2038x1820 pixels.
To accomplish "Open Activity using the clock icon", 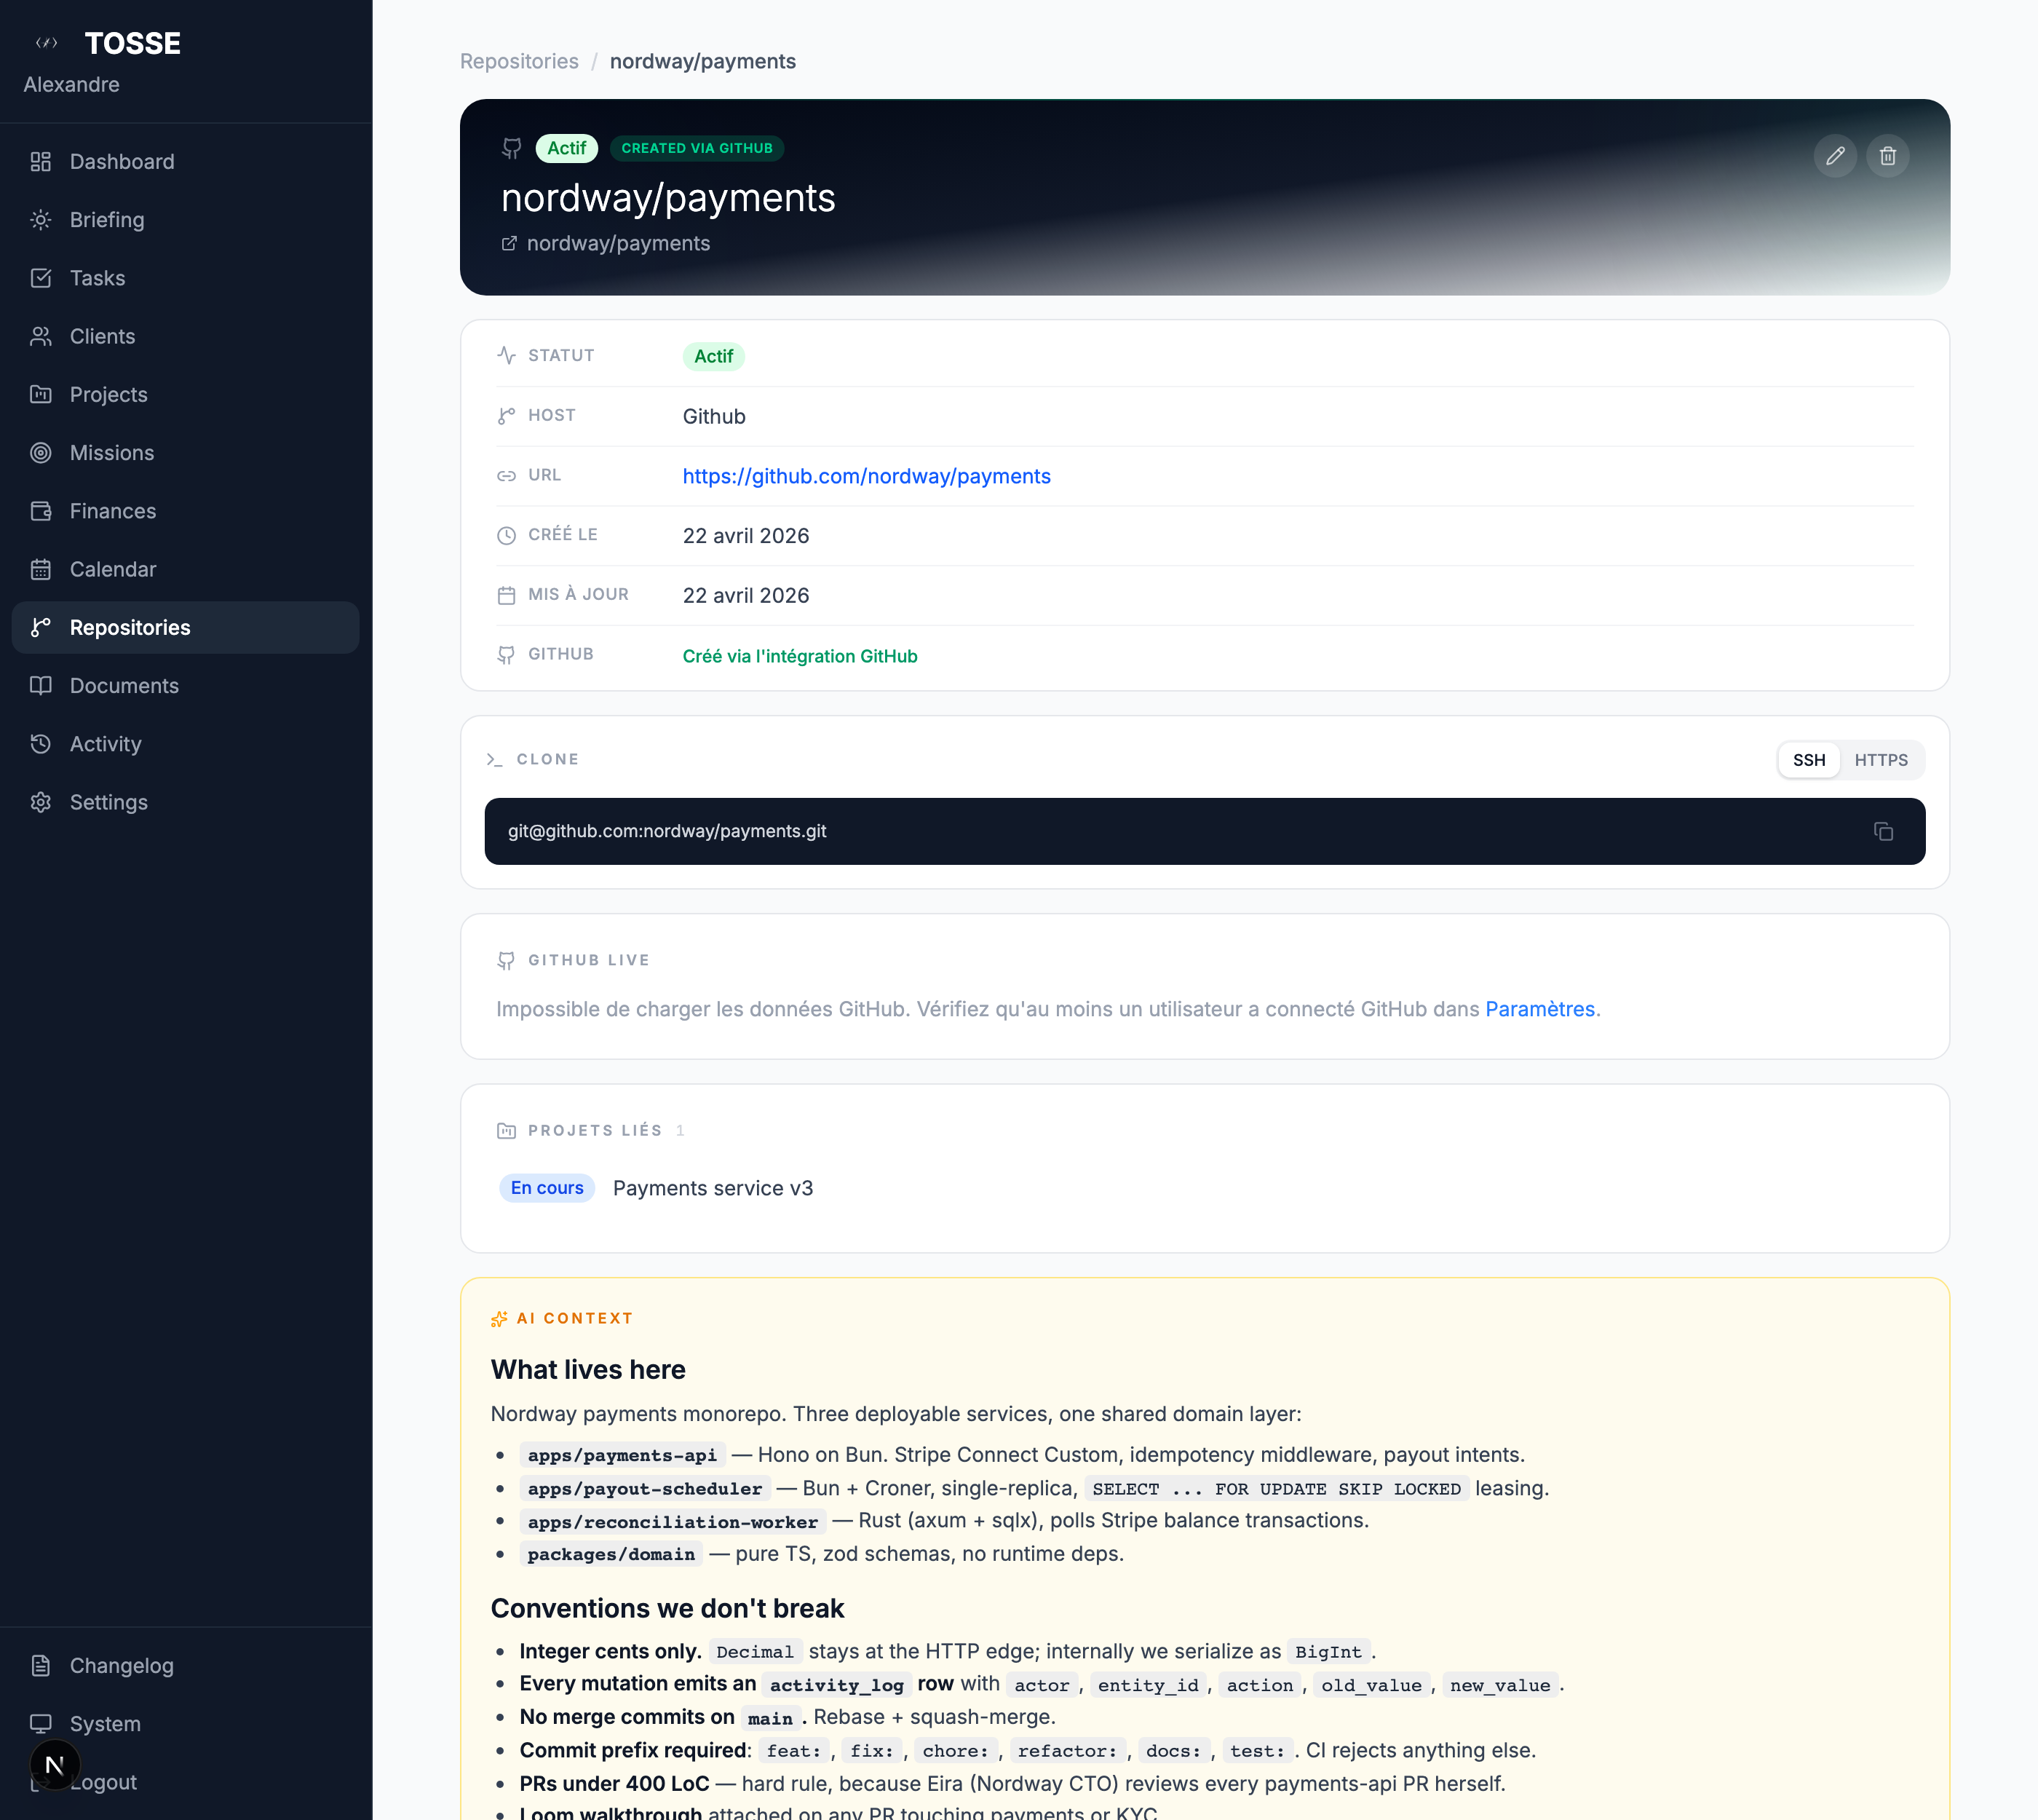I will point(41,744).
